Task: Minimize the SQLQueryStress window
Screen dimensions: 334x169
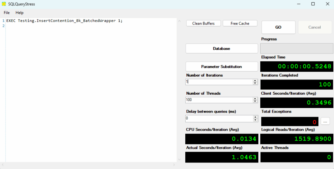Action: point(298,4)
